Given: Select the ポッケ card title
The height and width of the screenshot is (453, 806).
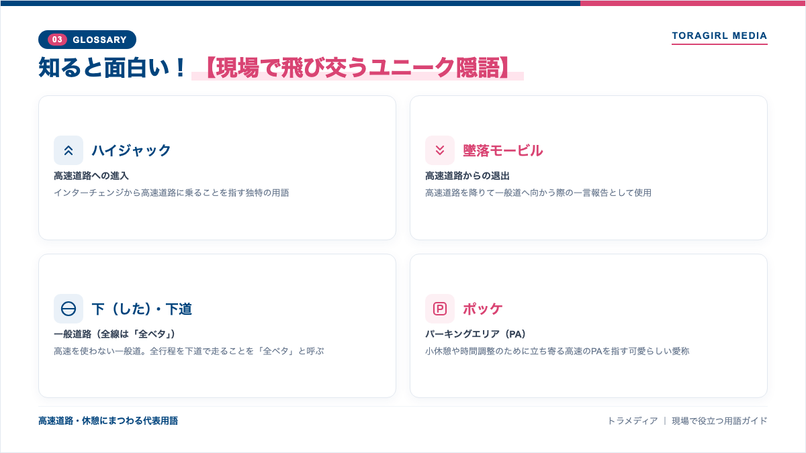Looking at the screenshot, I should point(483,309).
